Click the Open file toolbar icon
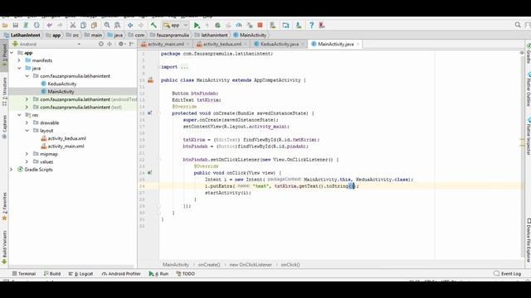Viewport: 531px width, 298px height. (x=5, y=26)
